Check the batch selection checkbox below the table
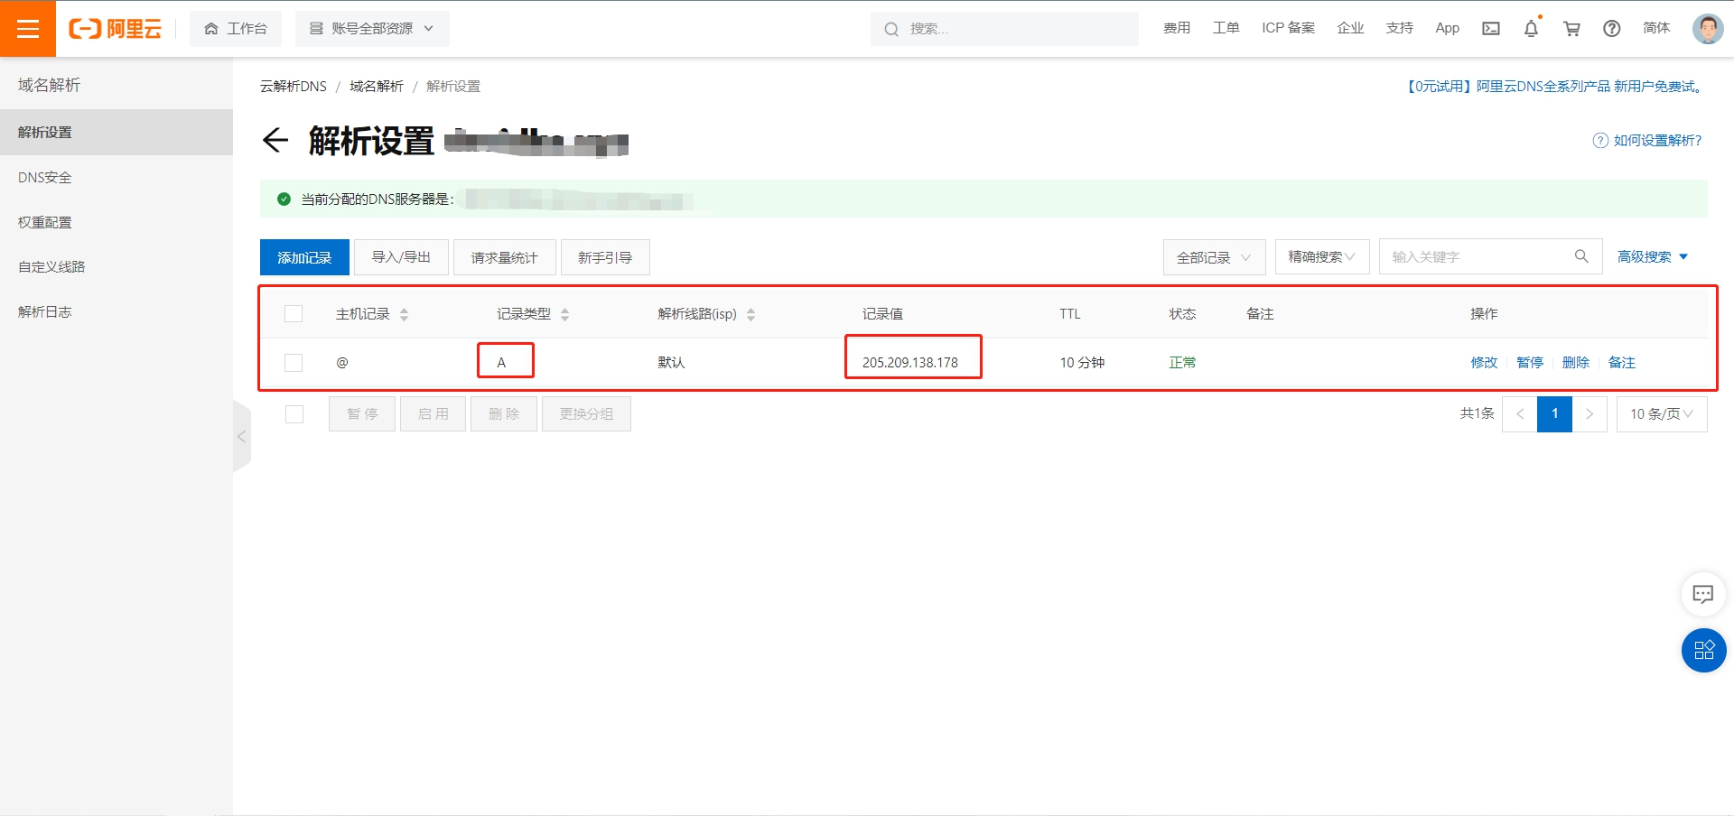Screen dimensions: 1734x816 (294, 413)
